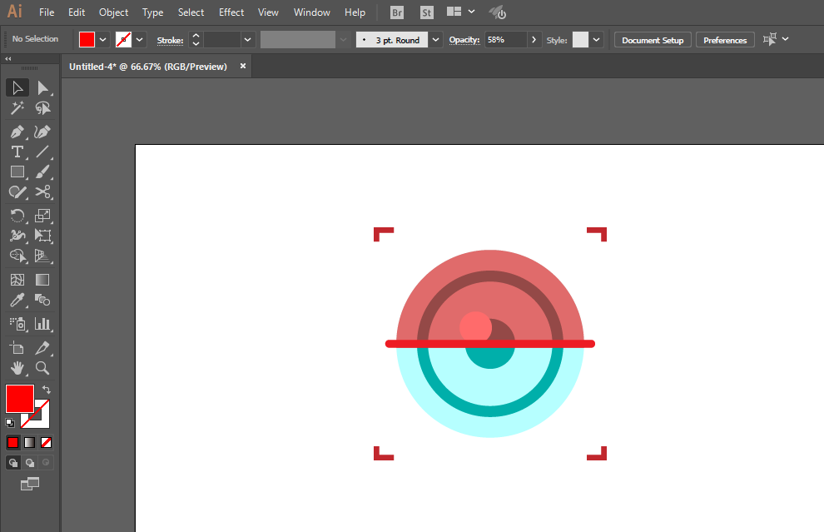Activate the Zoom tool
Image resolution: width=824 pixels, height=532 pixels.
[42, 367]
